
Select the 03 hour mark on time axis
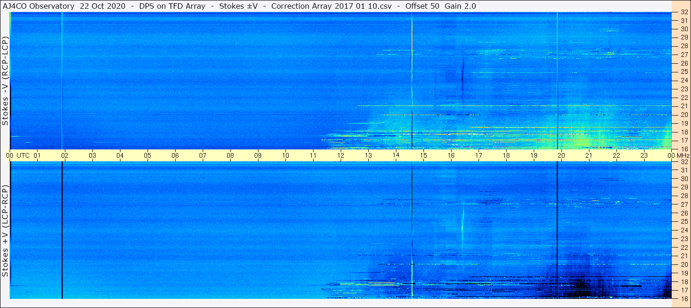(x=92, y=155)
